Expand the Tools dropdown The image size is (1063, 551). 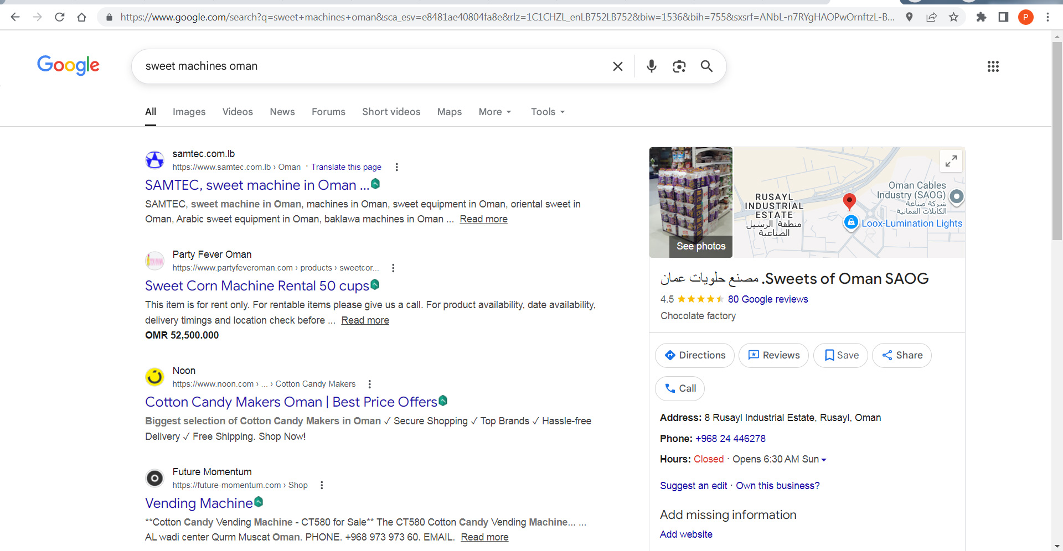point(548,112)
